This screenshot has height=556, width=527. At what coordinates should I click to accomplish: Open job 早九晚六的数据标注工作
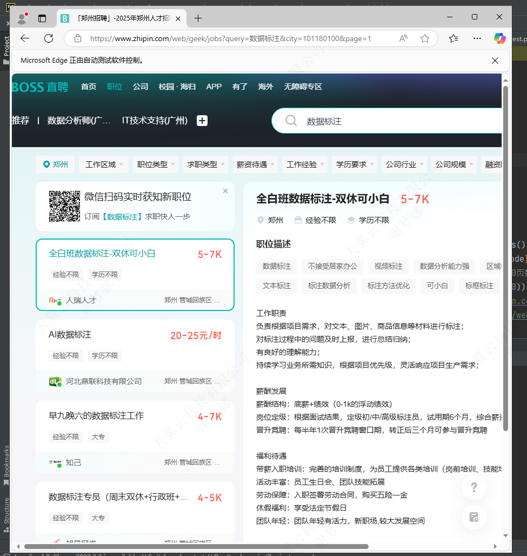pyautogui.click(x=135, y=437)
